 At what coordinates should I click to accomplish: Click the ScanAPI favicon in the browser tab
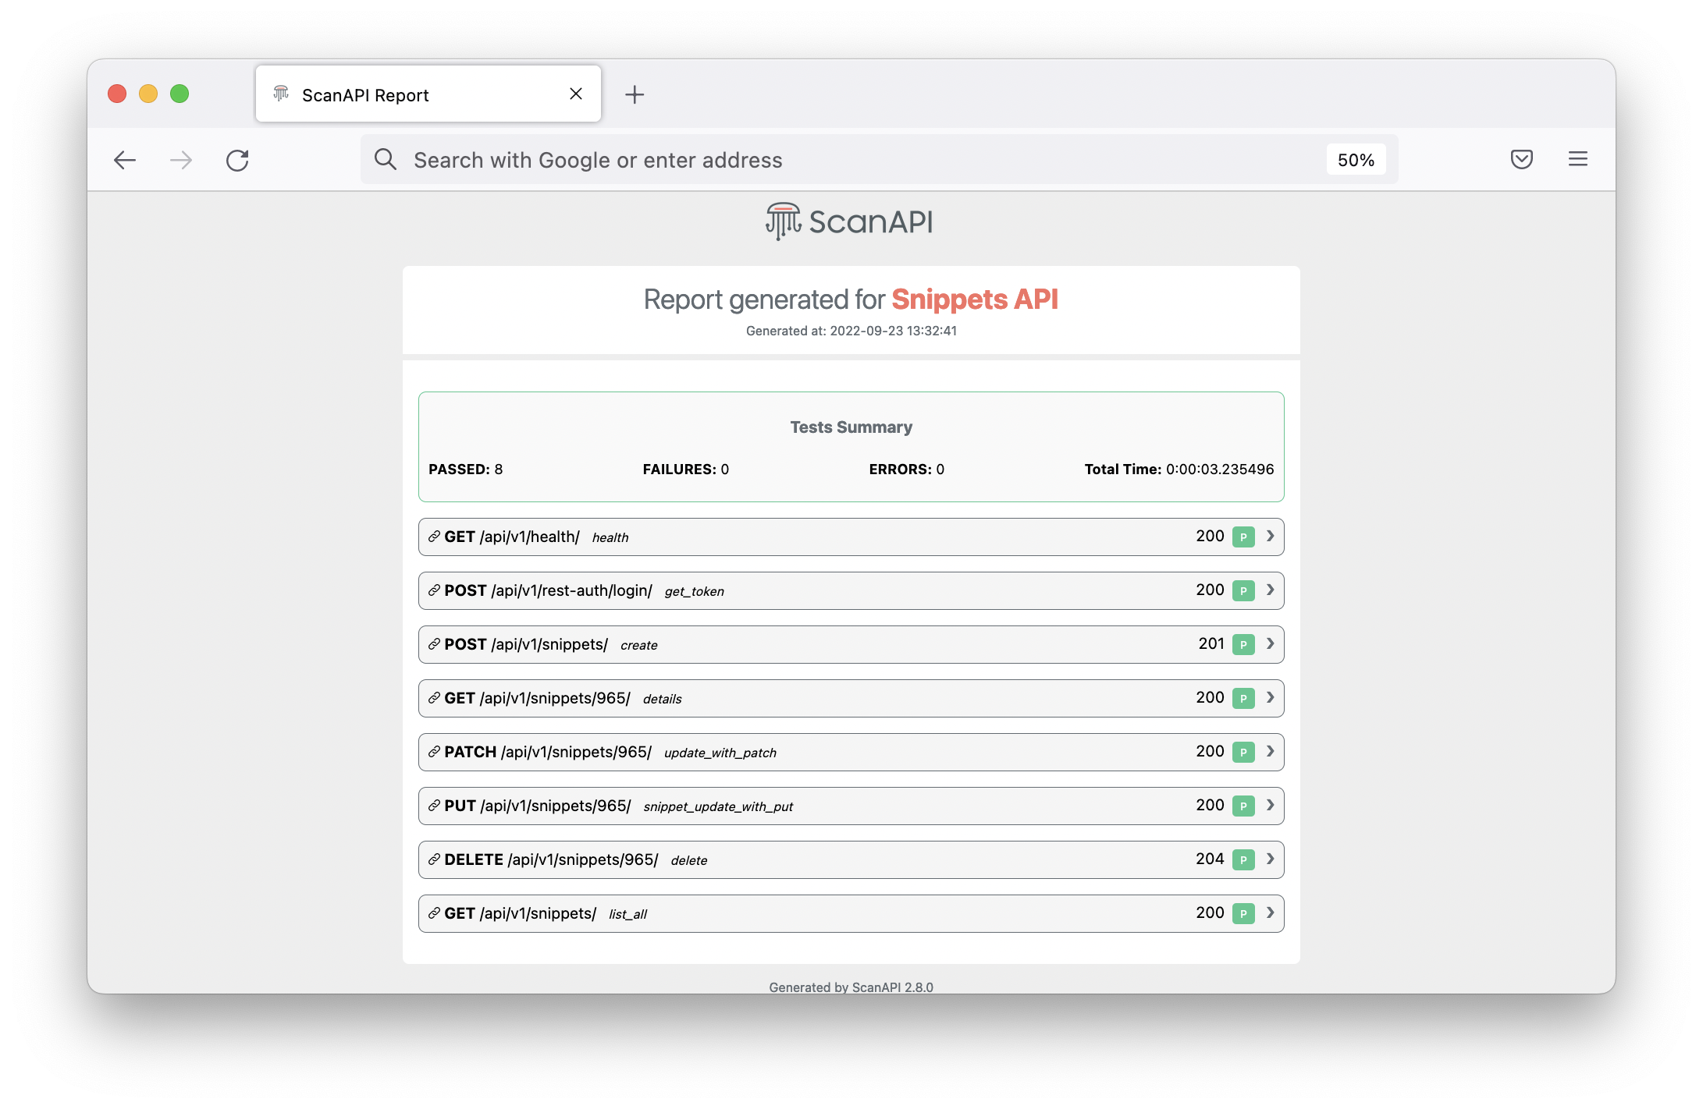coord(281,94)
